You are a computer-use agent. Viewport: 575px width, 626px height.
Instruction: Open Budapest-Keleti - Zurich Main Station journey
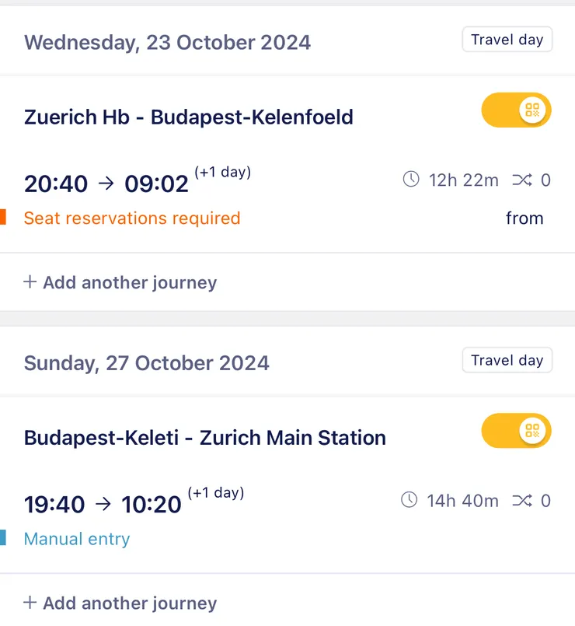pos(205,438)
